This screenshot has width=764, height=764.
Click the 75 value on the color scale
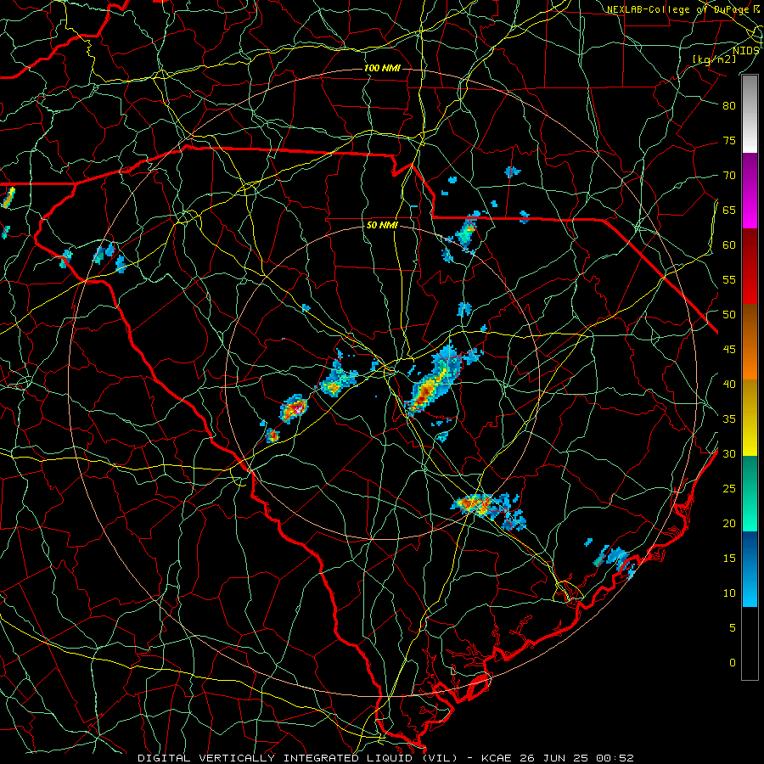coord(729,140)
